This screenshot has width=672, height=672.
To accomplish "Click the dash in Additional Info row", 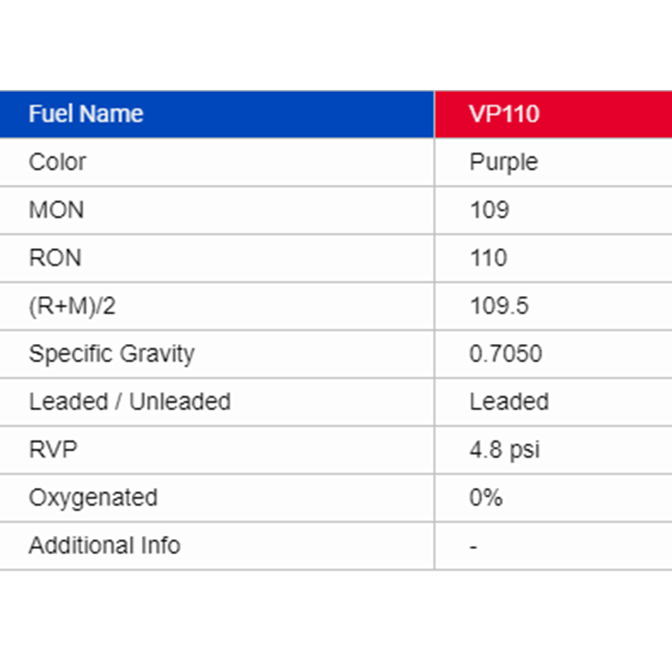I will click(473, 546).
